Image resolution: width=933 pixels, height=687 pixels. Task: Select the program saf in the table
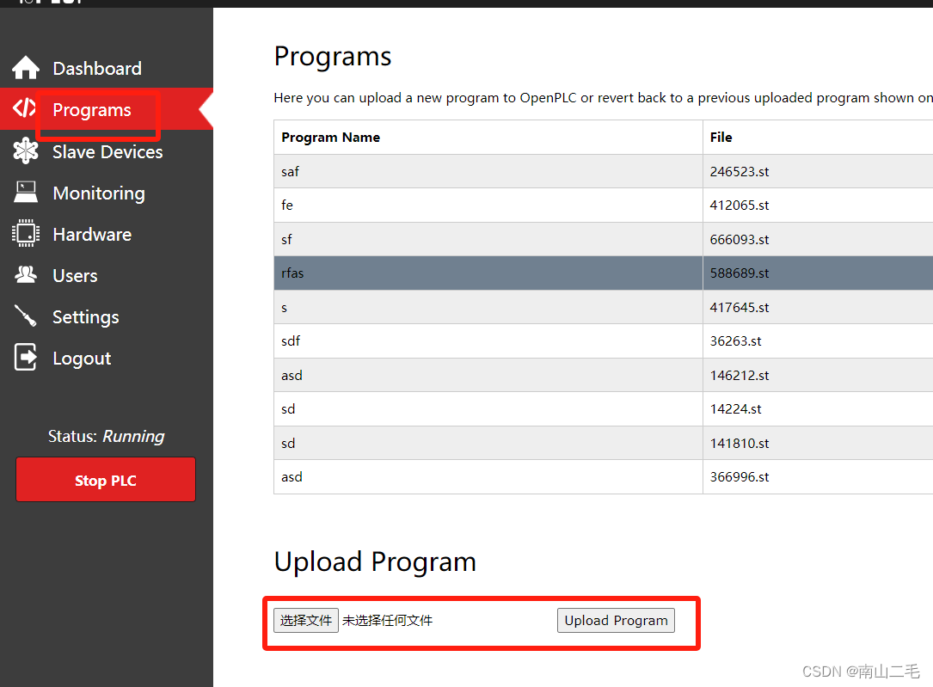290,171
